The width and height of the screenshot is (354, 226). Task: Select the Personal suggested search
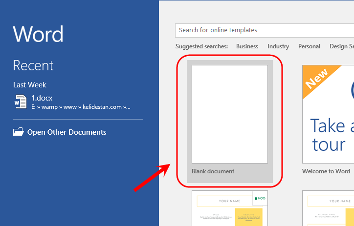[x=309, y=46]
